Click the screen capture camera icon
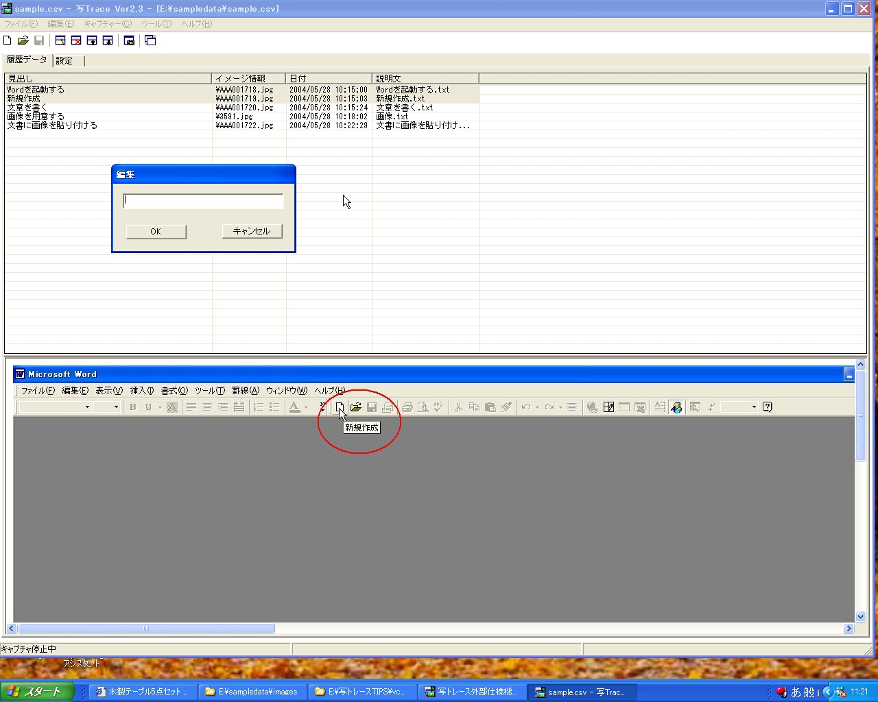The width and height of the screenshot is (878, 702). [x=129, y=40]
